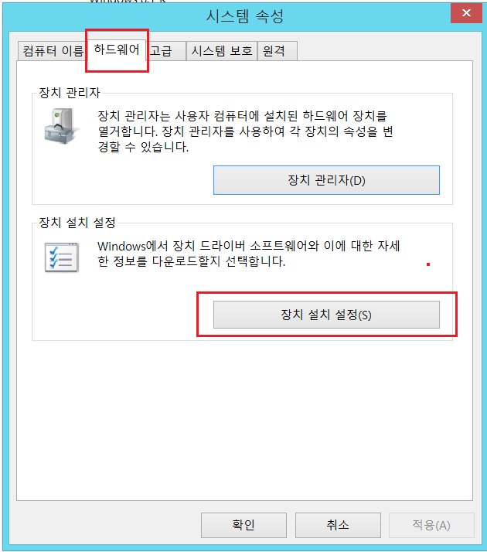This screenshot has width=487, height=552.
Task: Close the 시스템 속성 window
Action: pyautogui.click(x=466, y=13)
